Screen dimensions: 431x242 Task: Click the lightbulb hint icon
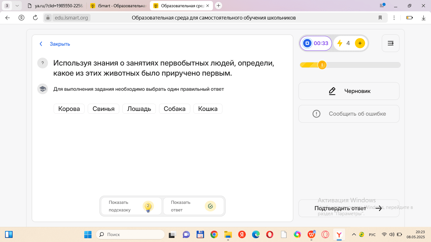(148, 206)
